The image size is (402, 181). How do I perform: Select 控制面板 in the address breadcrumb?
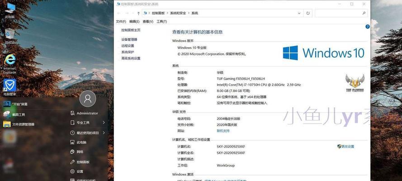tap(158, 13)
